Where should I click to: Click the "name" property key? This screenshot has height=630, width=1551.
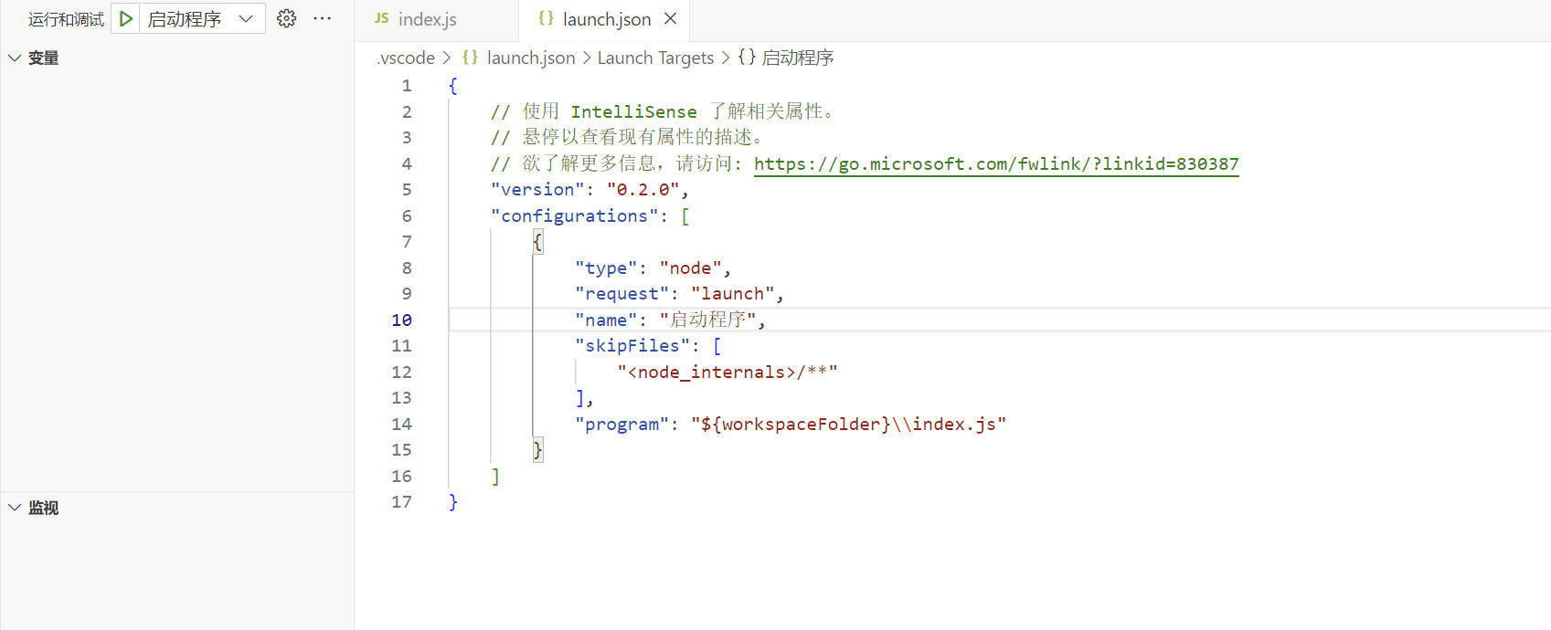point(606,320)
